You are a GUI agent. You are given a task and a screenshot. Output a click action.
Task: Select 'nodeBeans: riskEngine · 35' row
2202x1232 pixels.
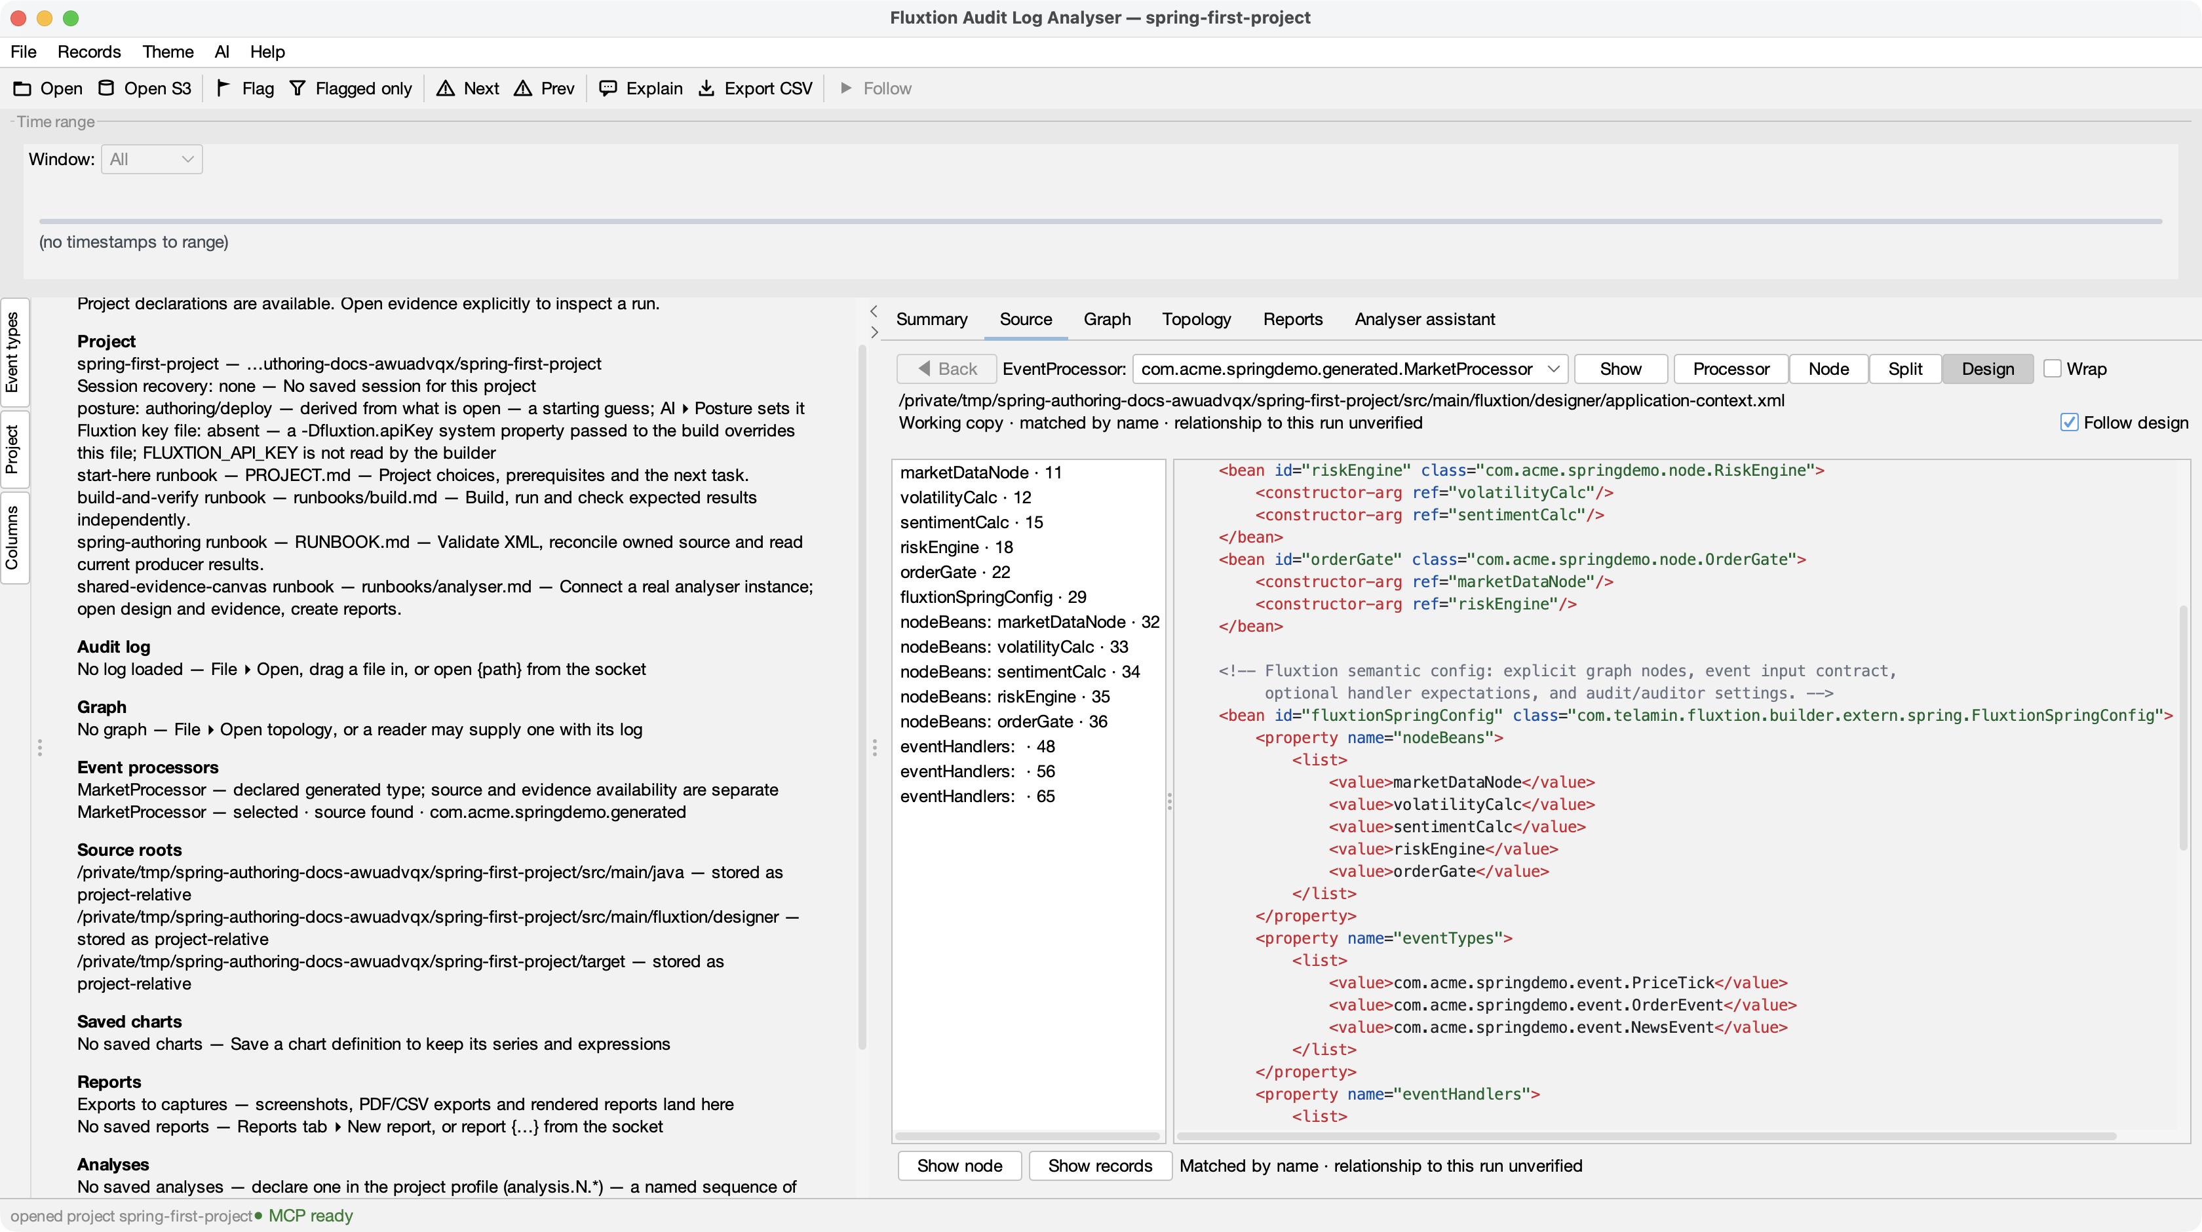(x=1028, y=696)
